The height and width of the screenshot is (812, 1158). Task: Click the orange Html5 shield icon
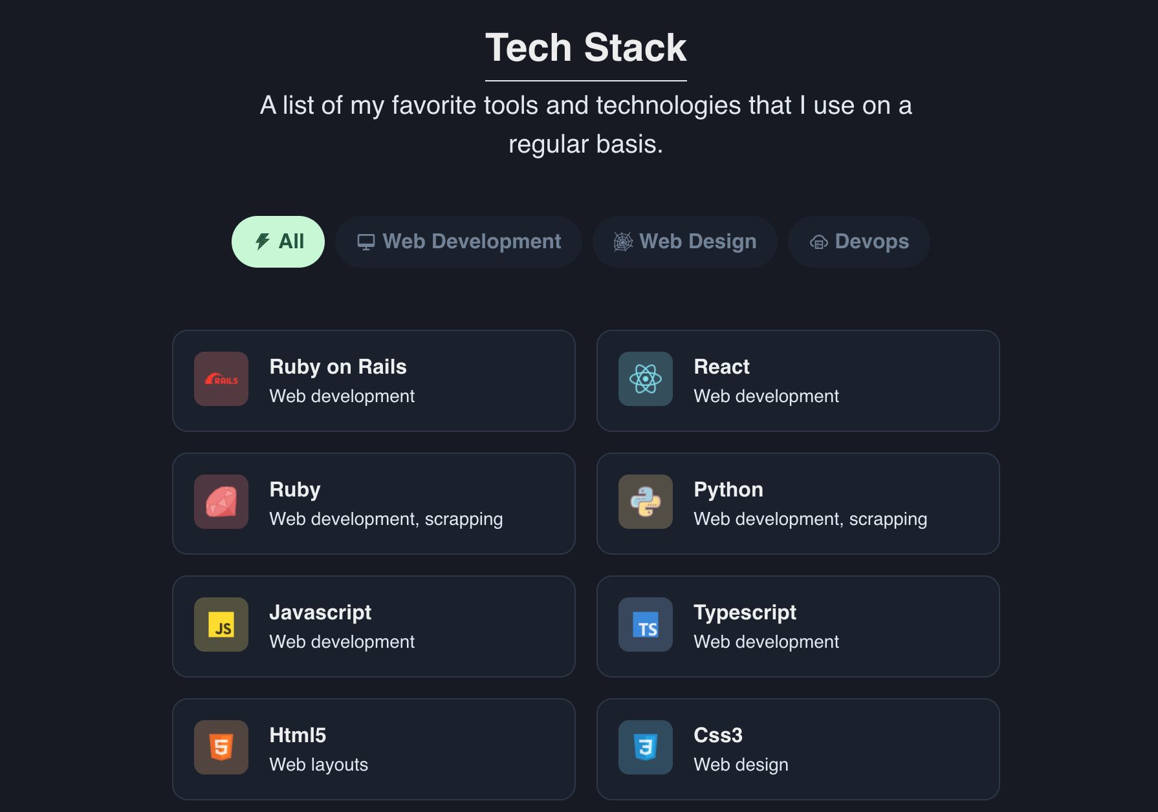[221, 747]
